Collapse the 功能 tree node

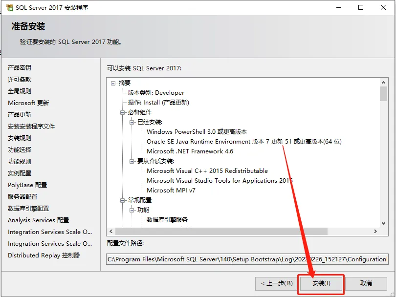pos(132,210)
